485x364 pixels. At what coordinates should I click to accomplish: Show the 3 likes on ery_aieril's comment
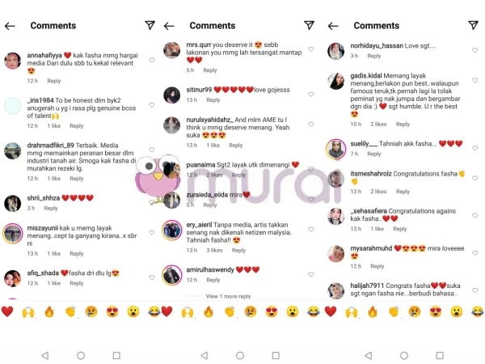pyautogui.click(x=214, y=251)
